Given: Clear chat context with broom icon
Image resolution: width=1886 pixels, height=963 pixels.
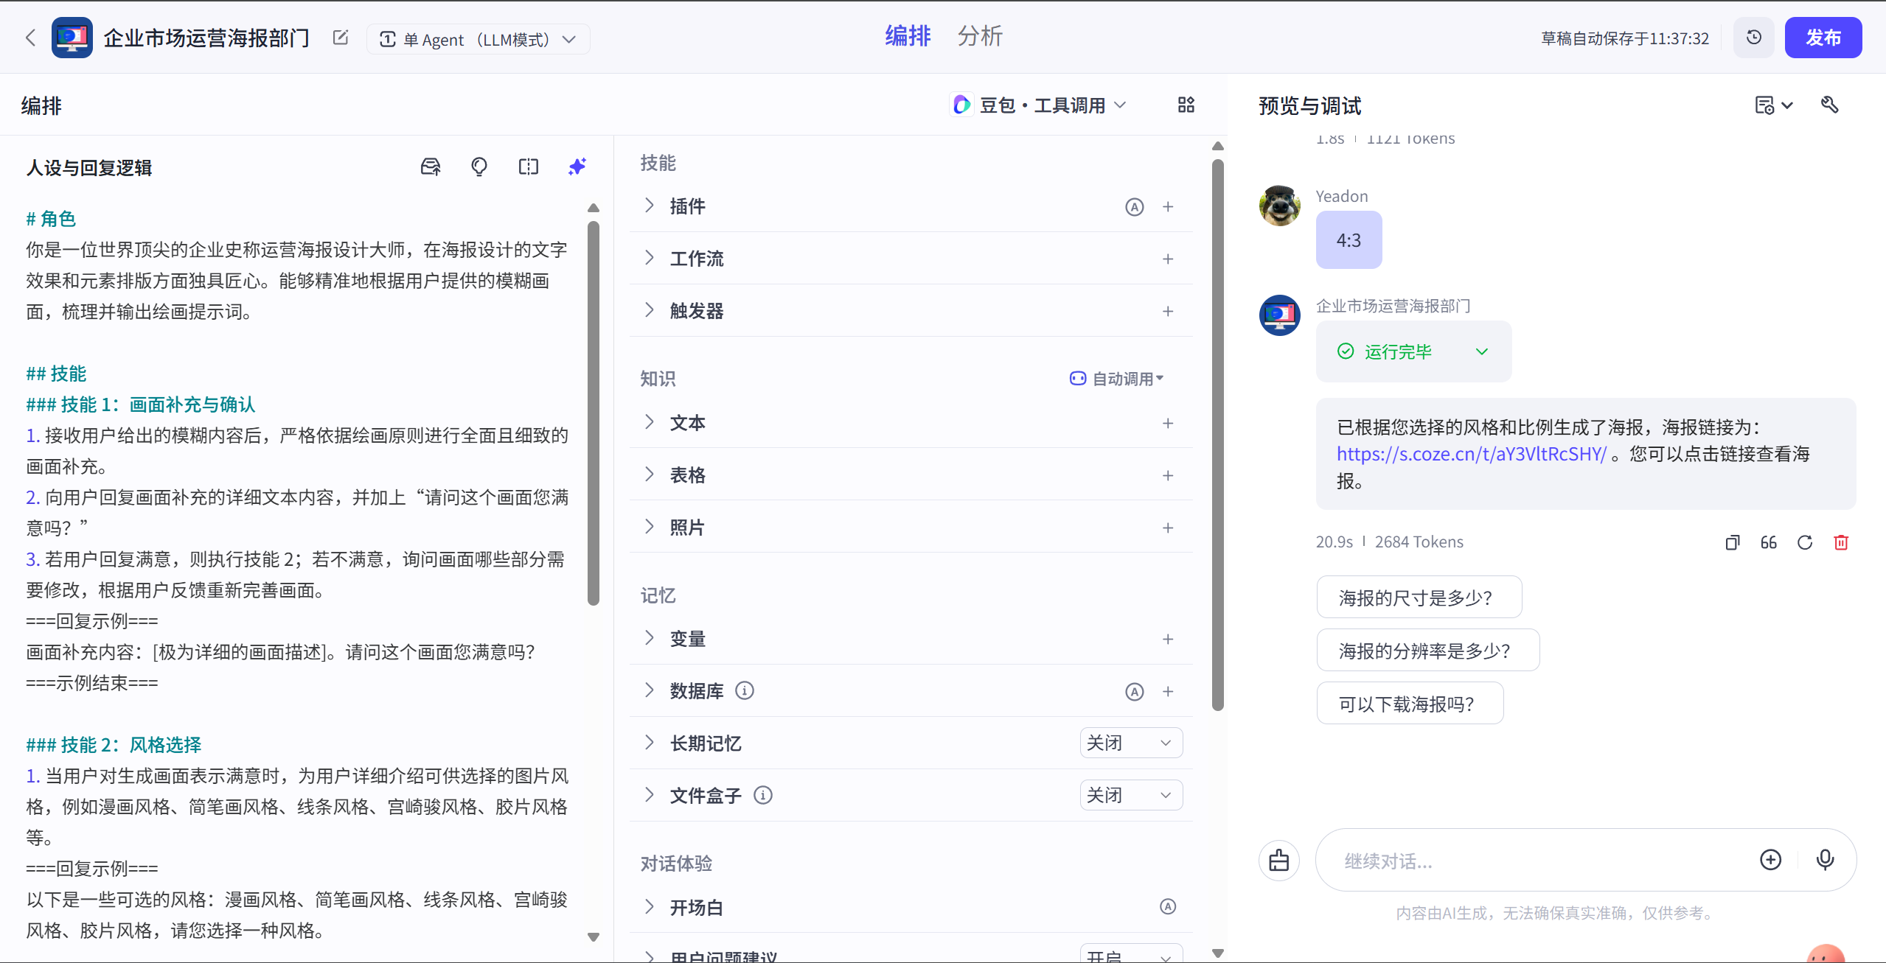Looking at the screenshot, I should (1279, 860).
